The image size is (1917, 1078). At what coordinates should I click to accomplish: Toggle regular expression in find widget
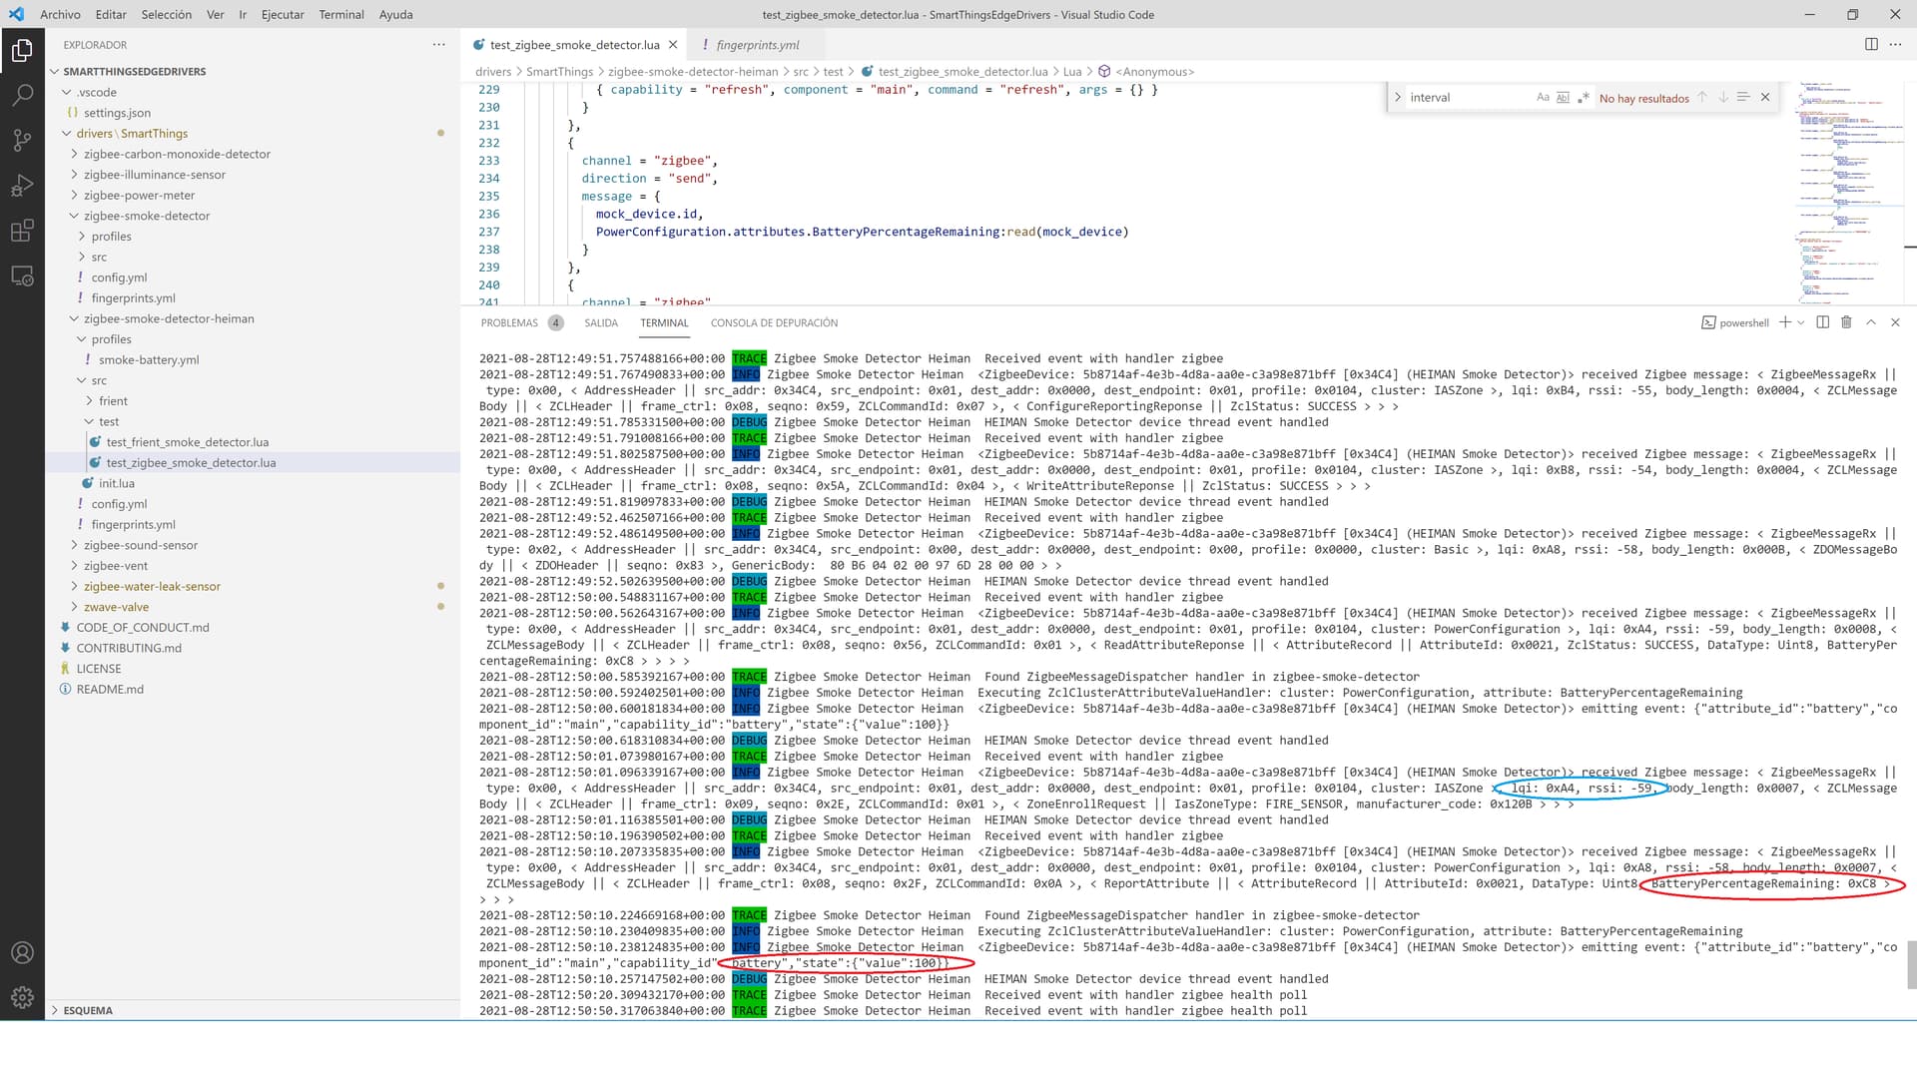coord(1583,97)
